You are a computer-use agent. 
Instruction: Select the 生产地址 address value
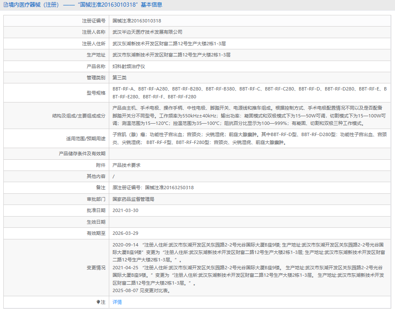172,55
